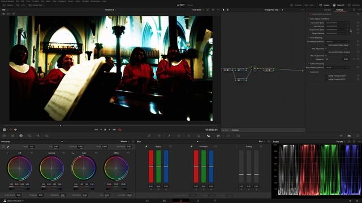Screen dimensions: 362x203
Task: Toggle loop playback
Action: 120,130
